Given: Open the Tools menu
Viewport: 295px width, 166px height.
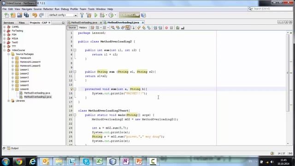Looking at the screenshot, I should point(91,9).
